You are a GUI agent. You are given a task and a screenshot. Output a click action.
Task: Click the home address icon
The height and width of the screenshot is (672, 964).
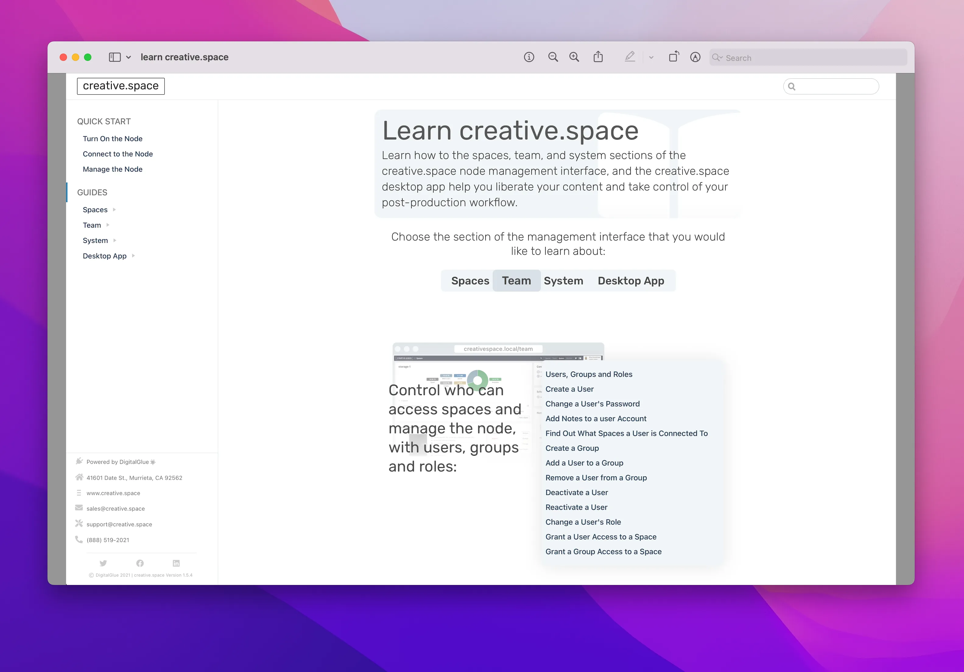(79, 477)
